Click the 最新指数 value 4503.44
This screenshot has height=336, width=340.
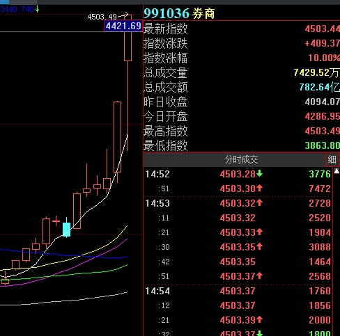coord(323,29)
